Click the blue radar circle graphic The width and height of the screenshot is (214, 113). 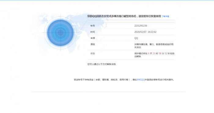tap(61, 33)
